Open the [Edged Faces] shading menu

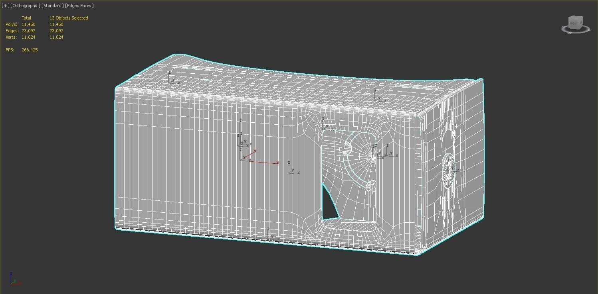click(79, 6)
